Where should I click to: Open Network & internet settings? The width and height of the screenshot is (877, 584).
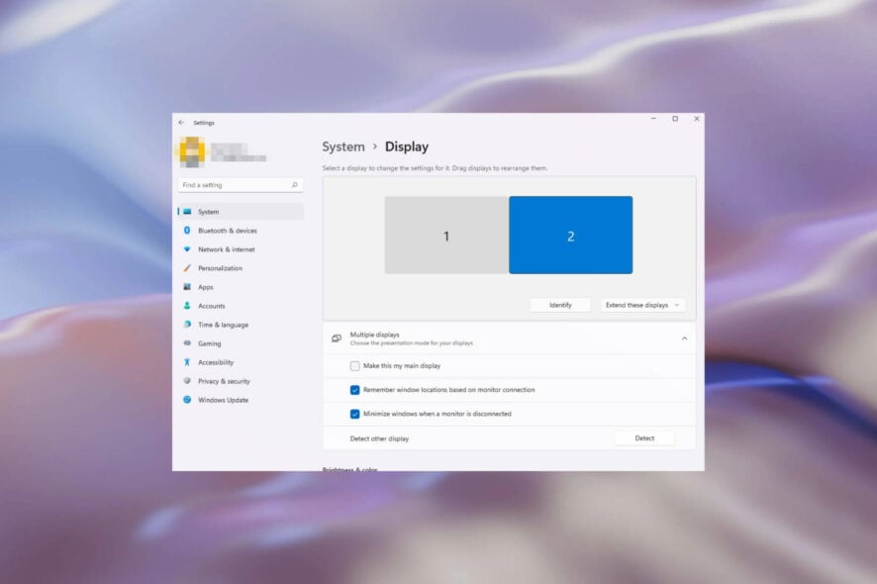(x=241, y=249)
